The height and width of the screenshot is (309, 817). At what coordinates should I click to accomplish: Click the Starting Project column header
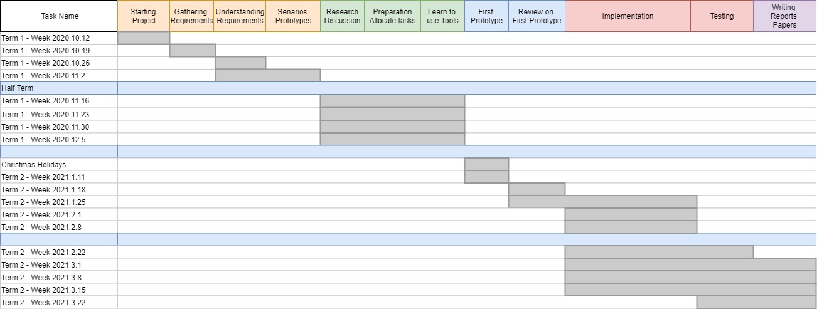144,16
